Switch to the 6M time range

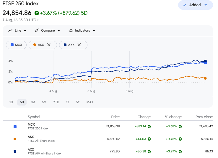(x=44, y=102)
